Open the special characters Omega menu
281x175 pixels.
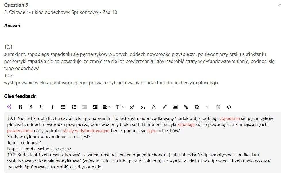click(x=197, y=107)
